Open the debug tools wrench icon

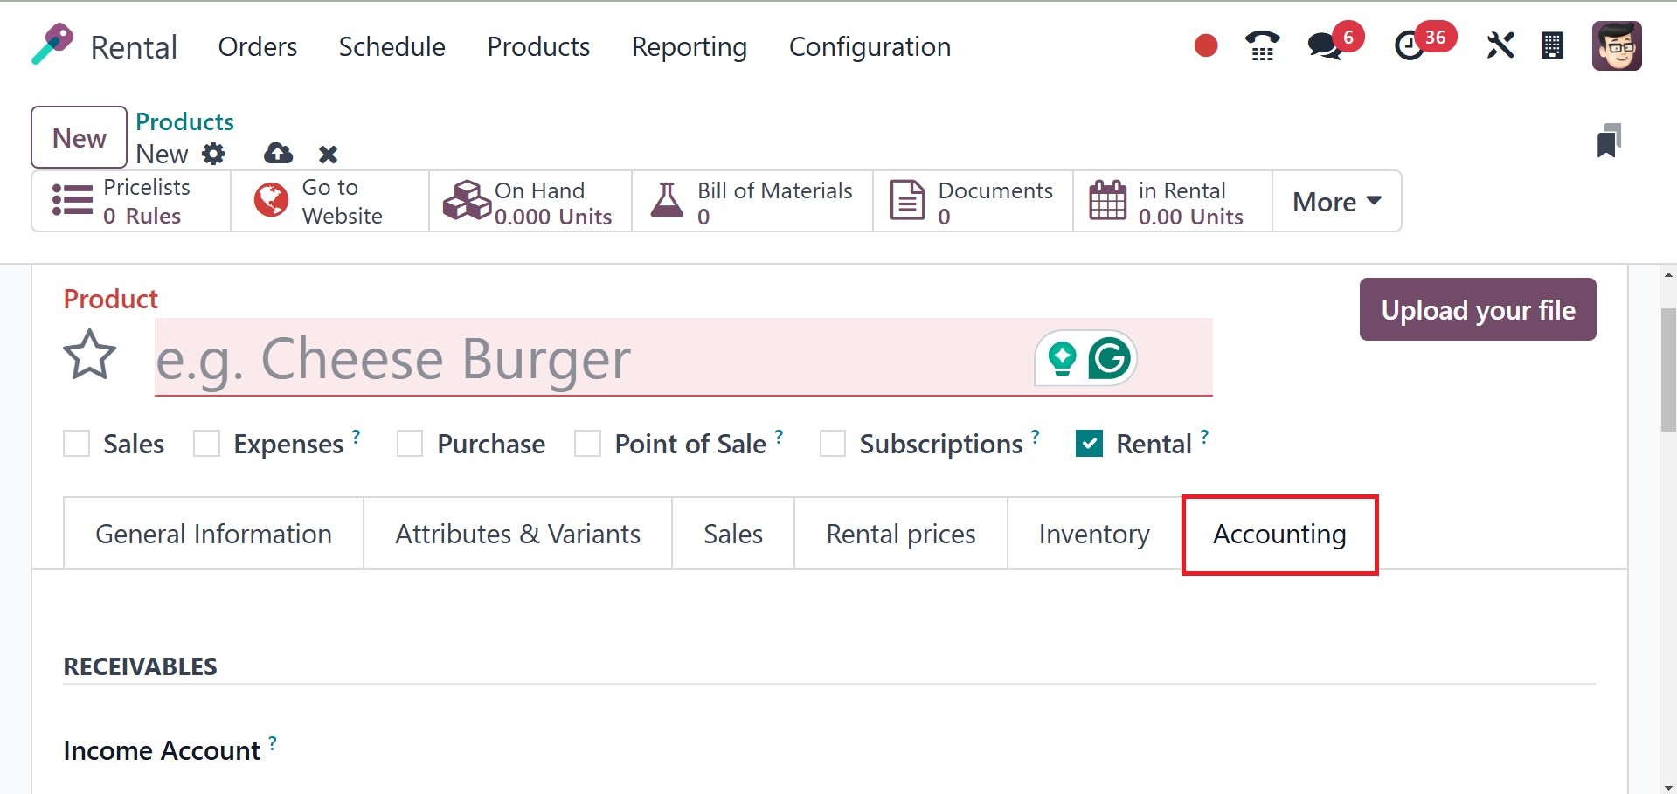pos(1500,45)
